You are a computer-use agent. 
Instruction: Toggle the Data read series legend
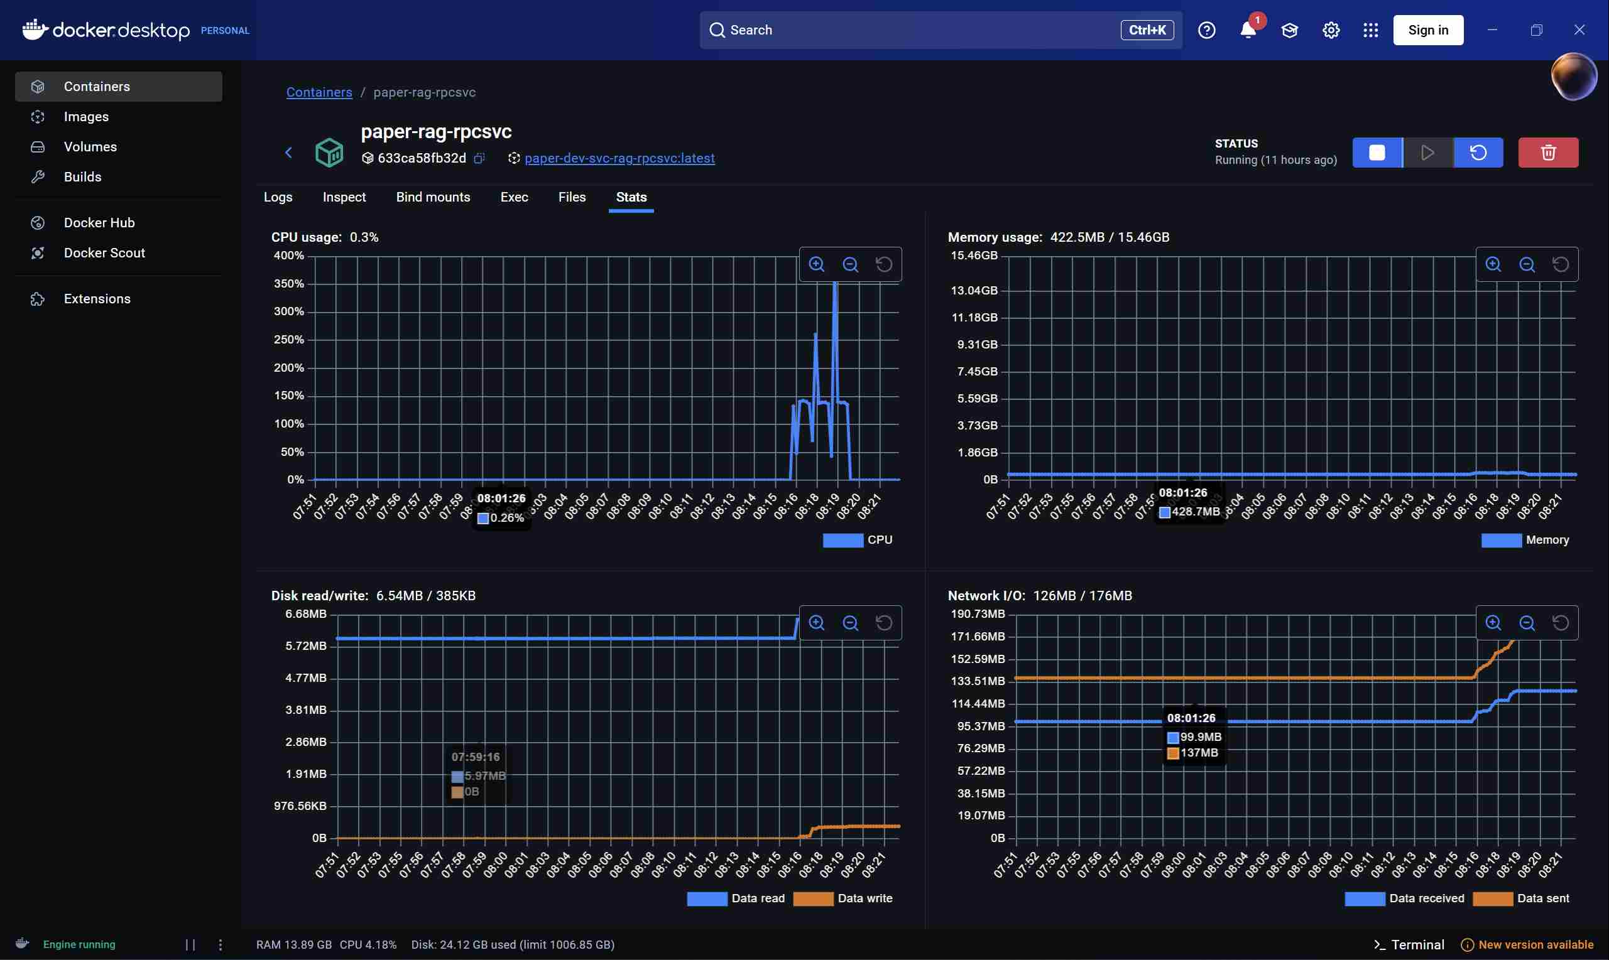(736, 898)
